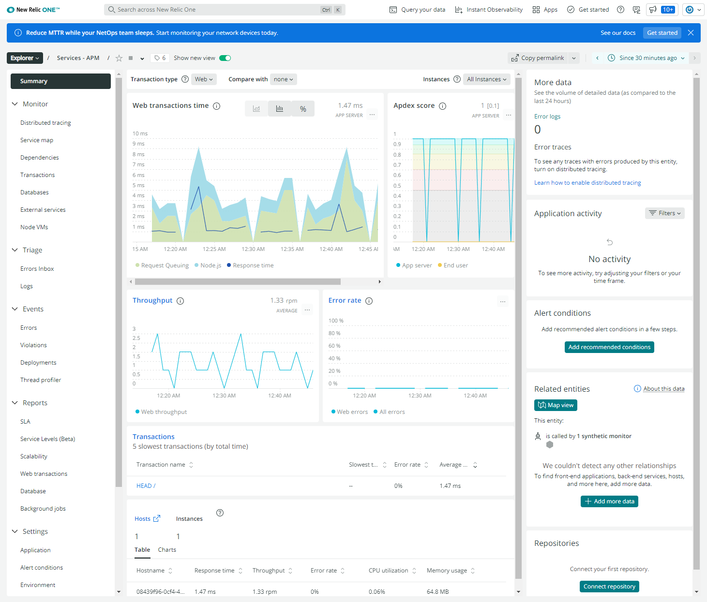Toggle All errors legend series
707x602 pixels.
click(389, 412)
